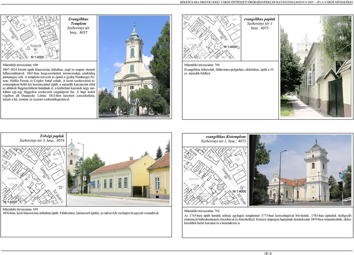Click 'Műemléki törzsszáma: 700'
The width and height of the screenshot is (354, 255).
[202, 65]
